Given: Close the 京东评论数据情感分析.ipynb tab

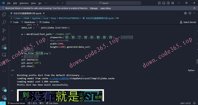Looking at the screenshot, I should (44, 13).
